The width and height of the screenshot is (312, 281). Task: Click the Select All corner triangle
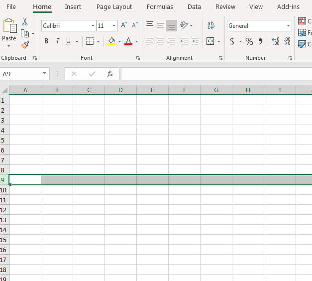pyautogui.click(x=4, y=90)
